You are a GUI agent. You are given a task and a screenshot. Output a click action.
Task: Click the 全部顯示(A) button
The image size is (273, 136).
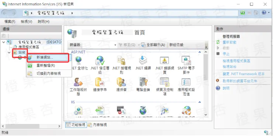[x=153, y=45]
